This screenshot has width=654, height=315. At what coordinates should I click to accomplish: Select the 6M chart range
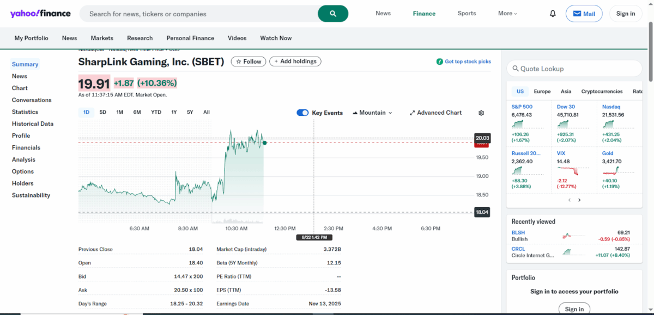(137, 112)
